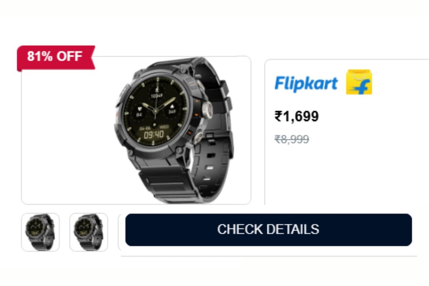Open the Flipkart wordmark logo link
The width and height of the screenshot is (429, 286).
(x=306, y=84)
